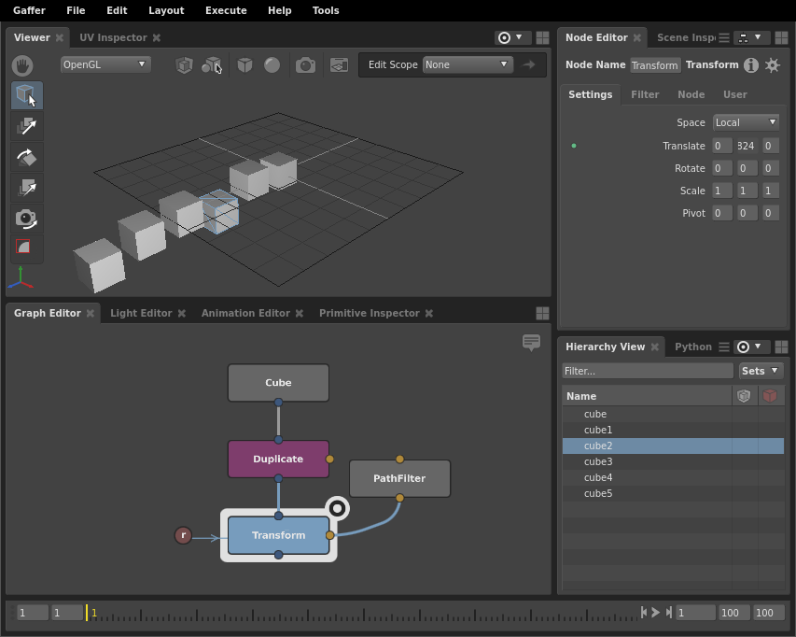Screen dimensions: 796x637
Task: Open the Node Editor node-set dropdown
Action: pyautogui.click(x=751, y=37)
